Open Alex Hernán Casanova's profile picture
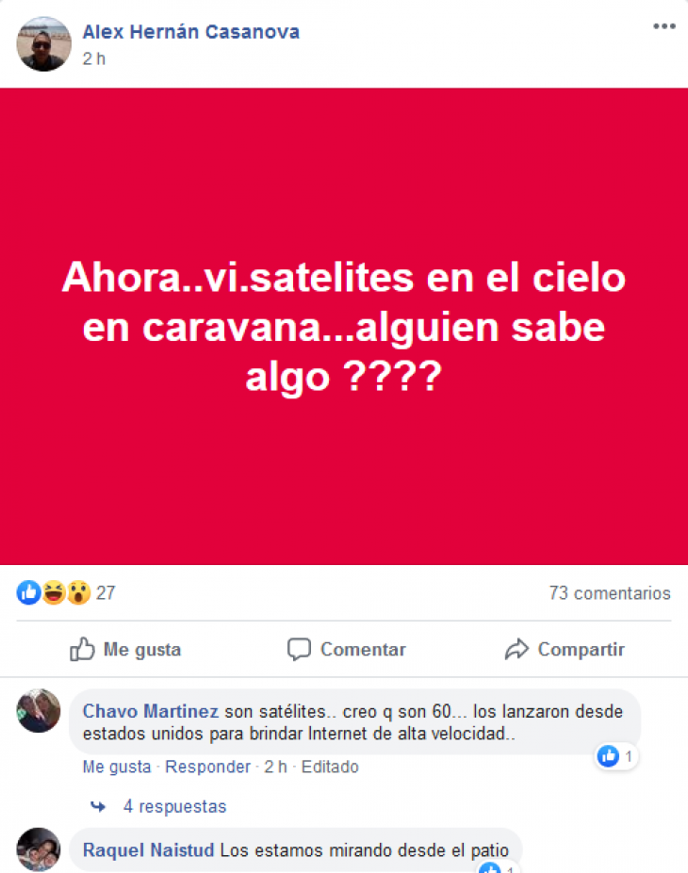Viewport: 688px width, 873px height. (x=44, y=44)
